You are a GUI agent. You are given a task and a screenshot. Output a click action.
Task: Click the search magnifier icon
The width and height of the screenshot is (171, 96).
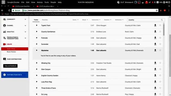[162, 20]
